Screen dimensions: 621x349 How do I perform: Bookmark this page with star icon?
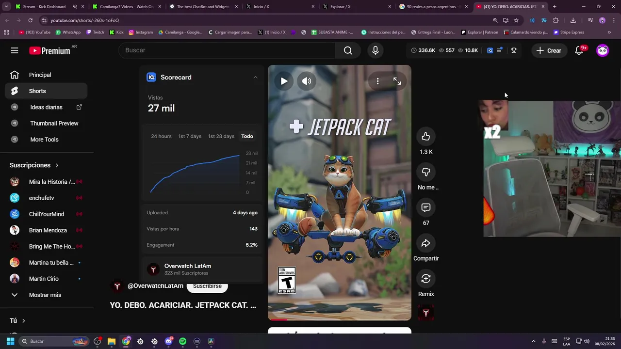pos(516,20)
